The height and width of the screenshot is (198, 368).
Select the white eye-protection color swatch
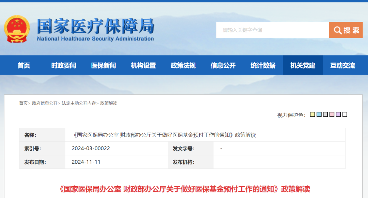345,115
